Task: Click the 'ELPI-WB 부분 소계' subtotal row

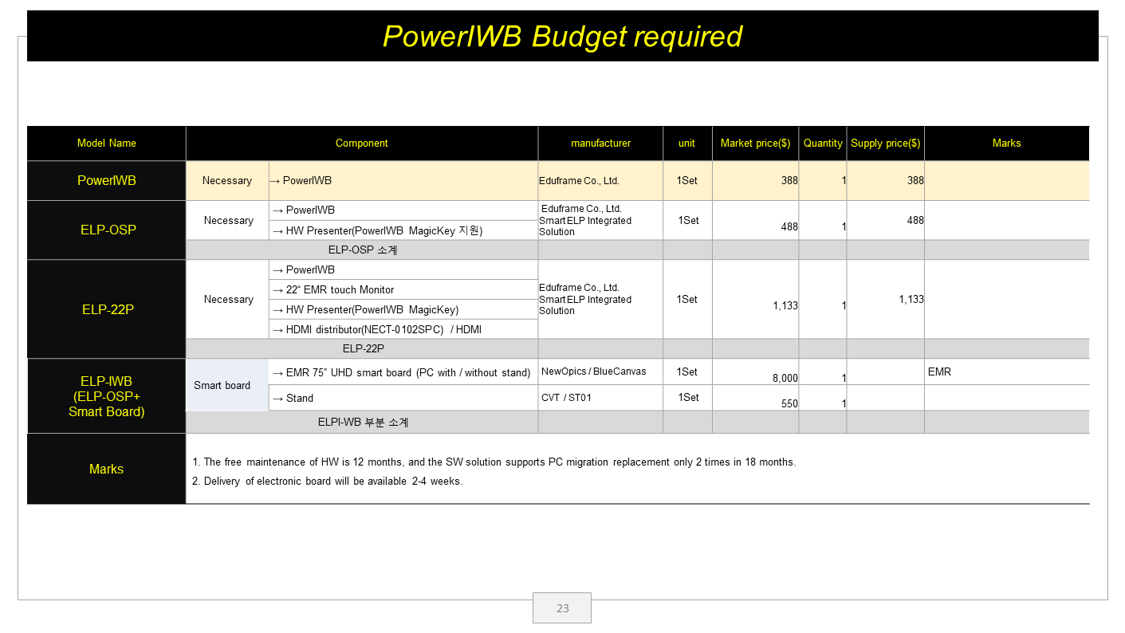Action: click(x=362, y=422)
